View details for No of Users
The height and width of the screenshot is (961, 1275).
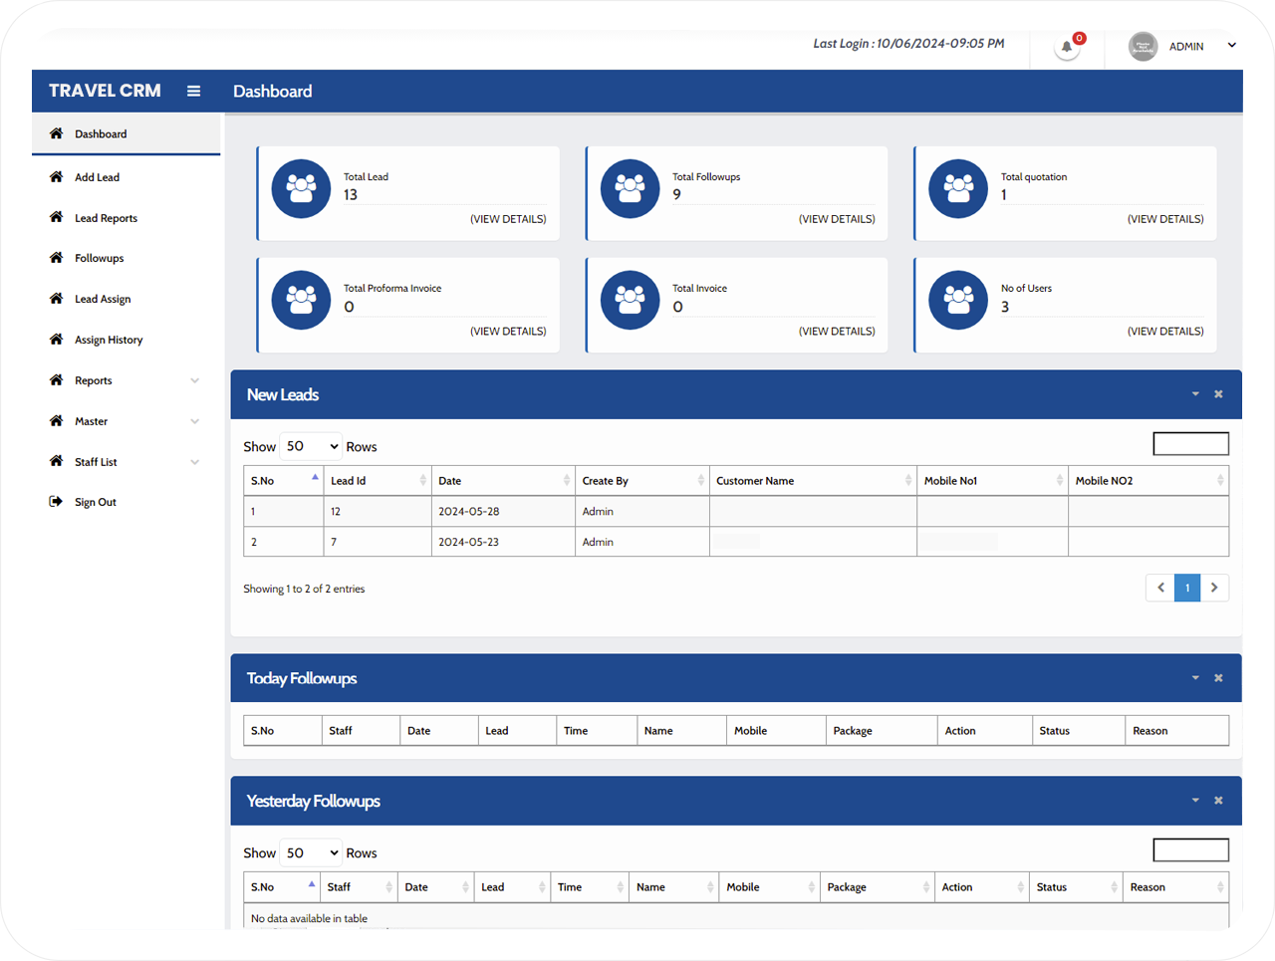(x=1164, y=332)
